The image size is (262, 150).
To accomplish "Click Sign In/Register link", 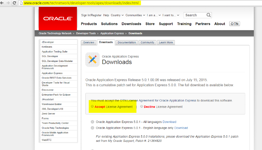I will (x=91, y=15).
